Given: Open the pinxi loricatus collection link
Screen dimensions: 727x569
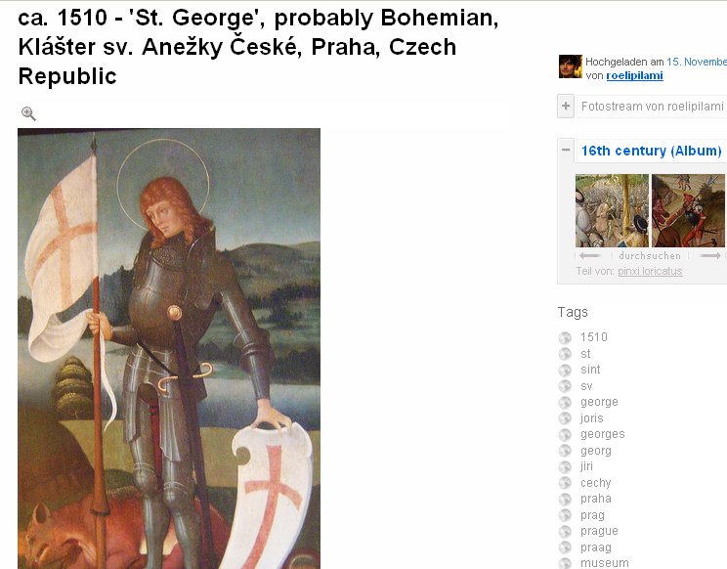Looking at the screenshot, I should click(x=650, y=271).
